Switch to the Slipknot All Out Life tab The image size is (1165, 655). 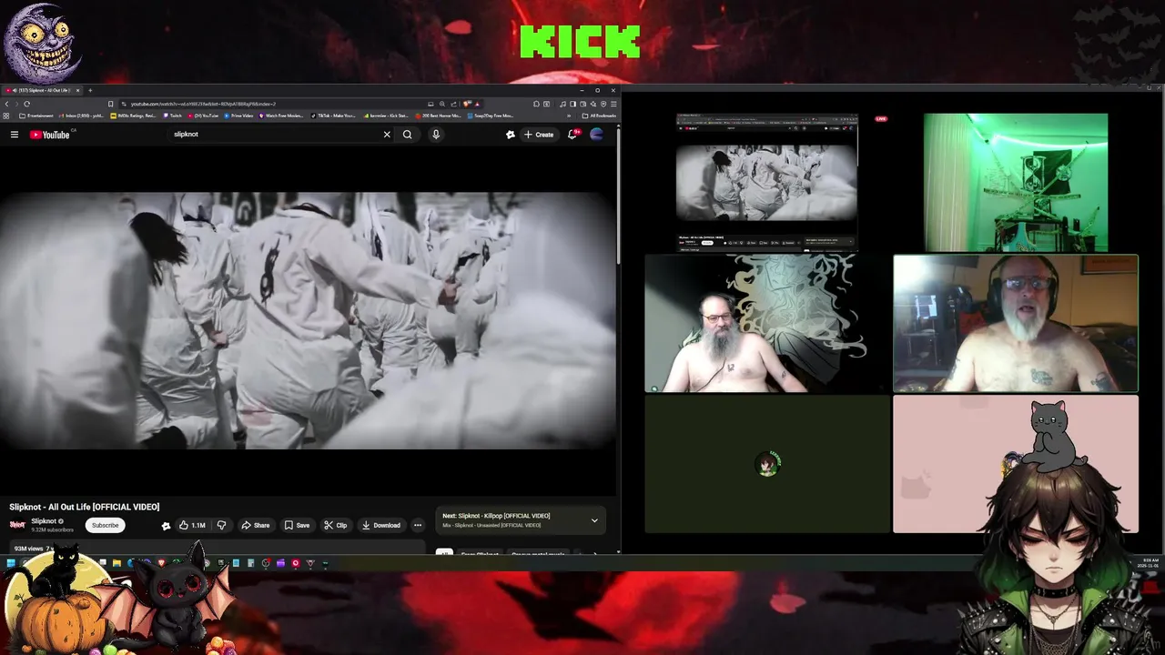(x=41, y=90)
